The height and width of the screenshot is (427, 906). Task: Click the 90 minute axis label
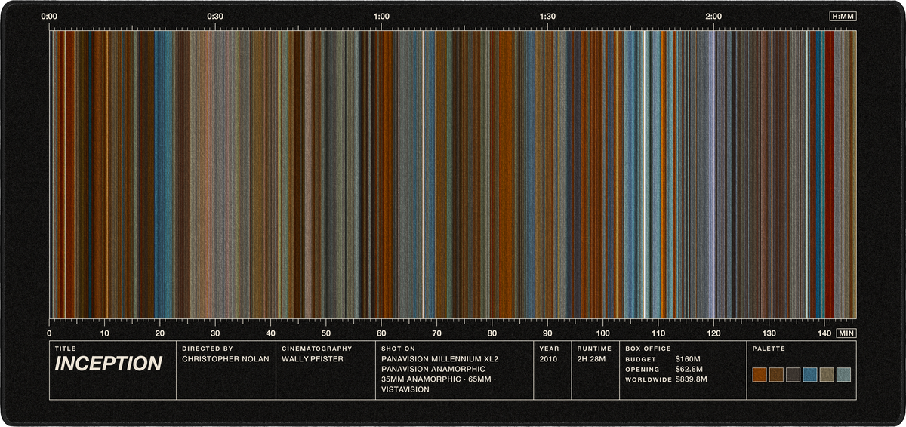[x=547, y=333]
